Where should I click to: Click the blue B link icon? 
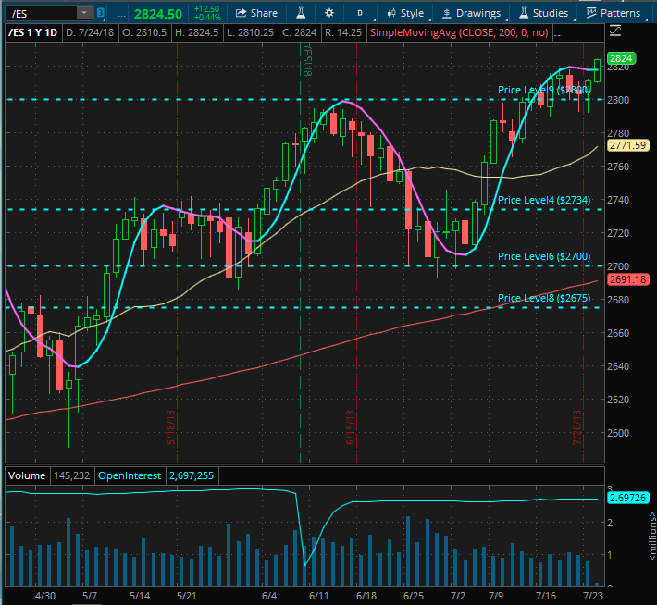[101, 13]
